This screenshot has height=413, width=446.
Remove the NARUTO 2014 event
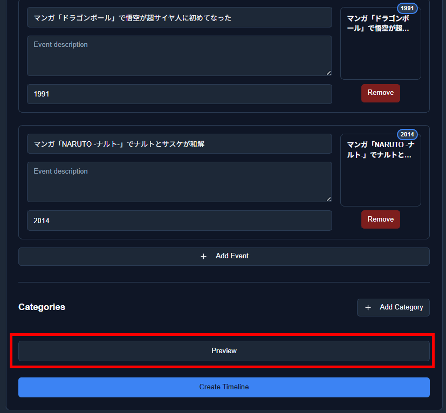point(381,219)
